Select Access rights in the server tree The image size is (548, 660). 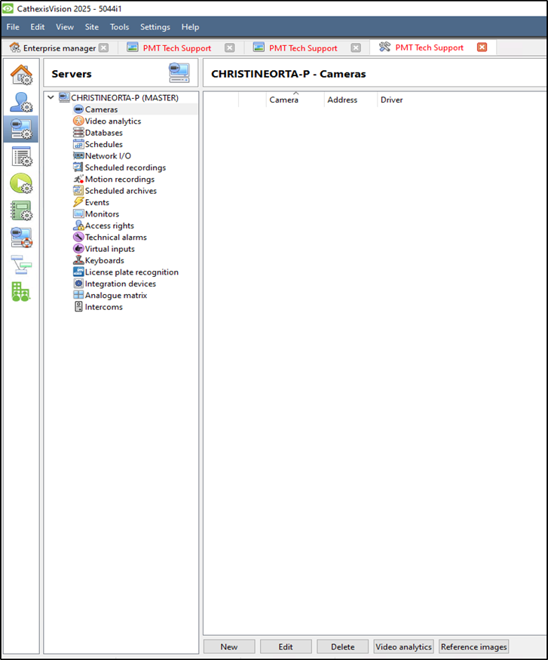[109, 226]
